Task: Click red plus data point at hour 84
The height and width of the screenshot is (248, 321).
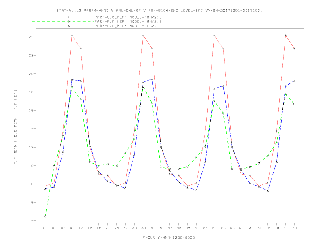Action: tap(295, 49)
